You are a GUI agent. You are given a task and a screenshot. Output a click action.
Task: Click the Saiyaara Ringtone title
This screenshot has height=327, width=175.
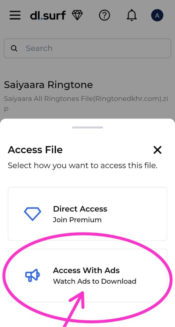coord(48,85)
